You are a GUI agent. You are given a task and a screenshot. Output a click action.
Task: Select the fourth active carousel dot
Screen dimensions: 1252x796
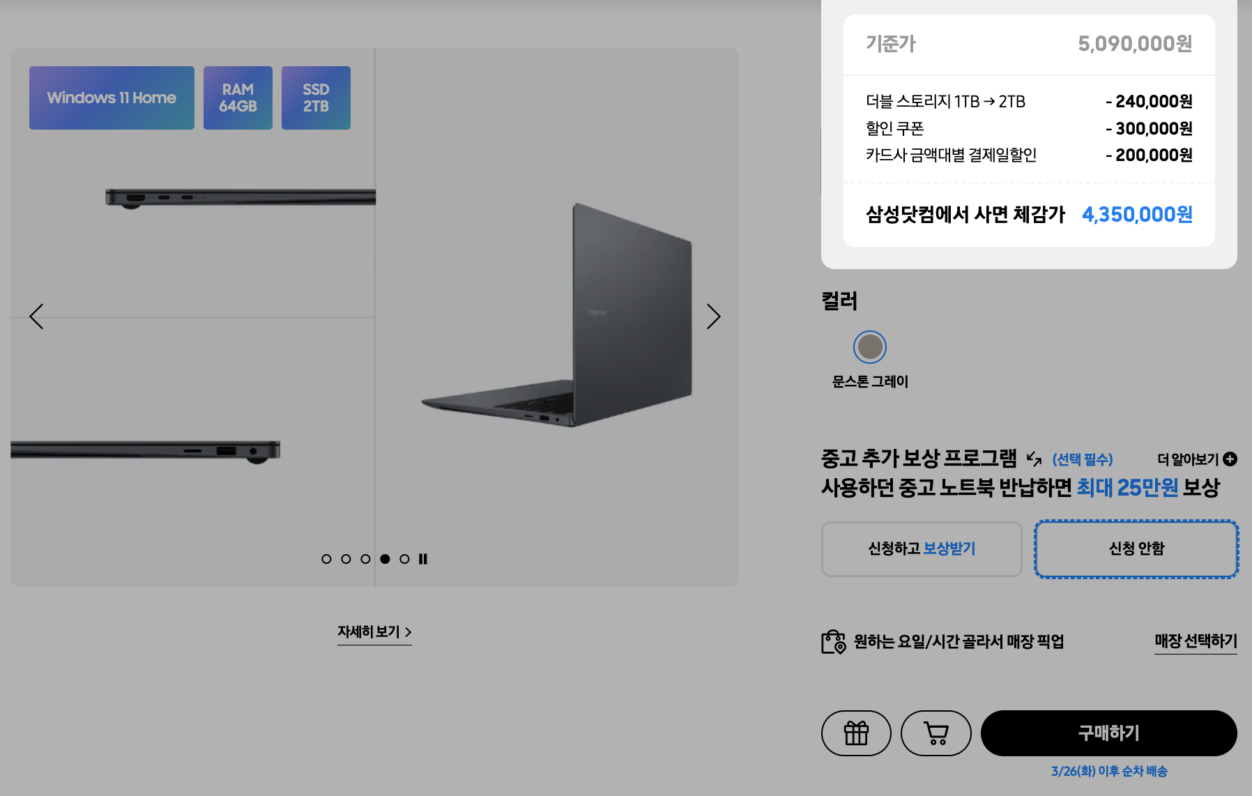[385, 559]
